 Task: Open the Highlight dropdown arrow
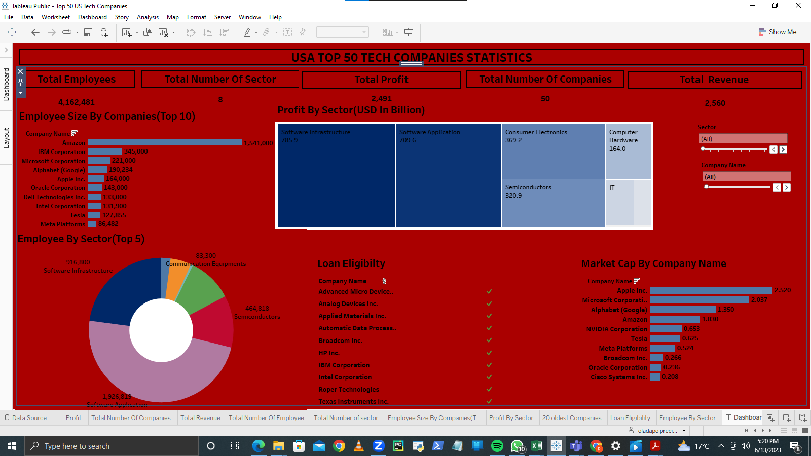coord(256,33)
